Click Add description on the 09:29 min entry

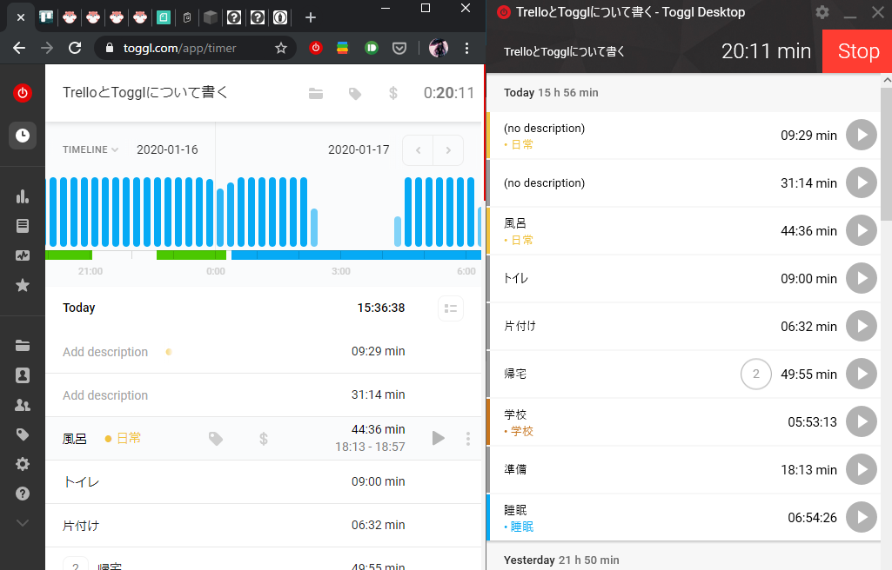tap(105, 352)
